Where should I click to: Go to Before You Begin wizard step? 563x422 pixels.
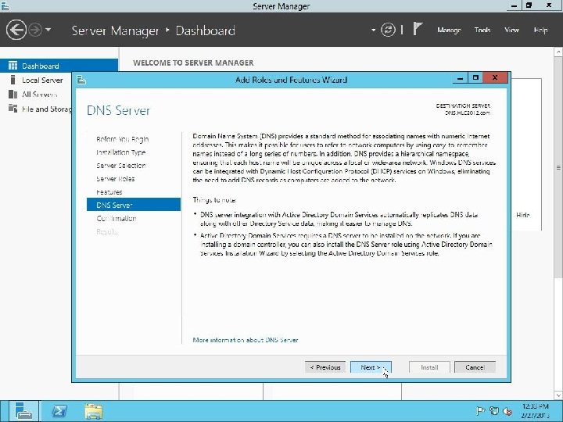pyautogui.click(x=123, y=139)
